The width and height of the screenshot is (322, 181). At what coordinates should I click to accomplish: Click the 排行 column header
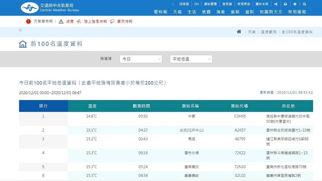click(43, 106)
